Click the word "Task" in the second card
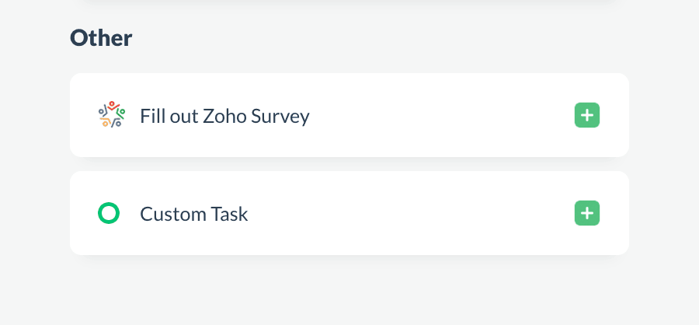 click(x=228, y=214)
